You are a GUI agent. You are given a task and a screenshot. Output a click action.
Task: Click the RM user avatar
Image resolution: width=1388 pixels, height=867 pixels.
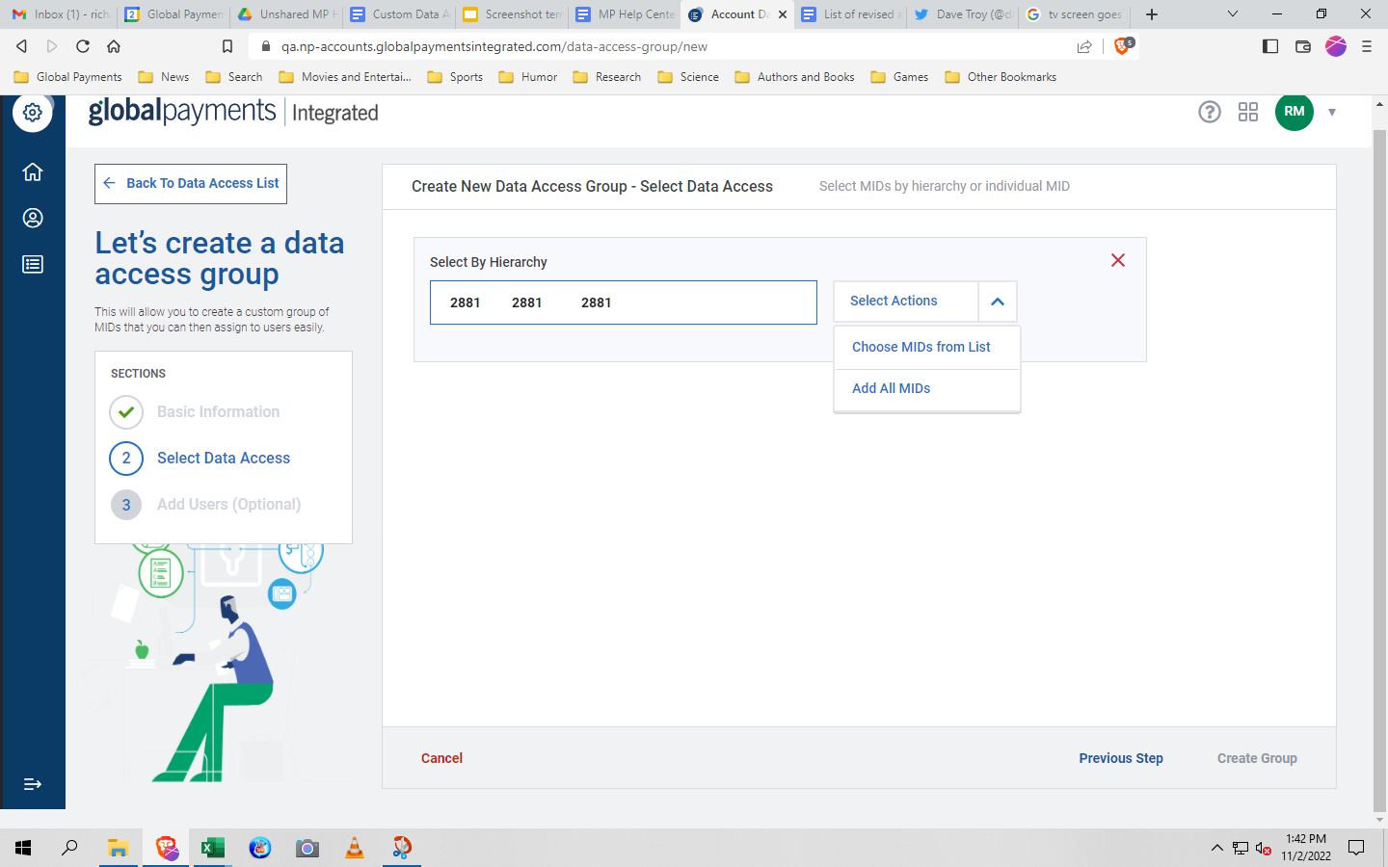[x=1295, y=112]
